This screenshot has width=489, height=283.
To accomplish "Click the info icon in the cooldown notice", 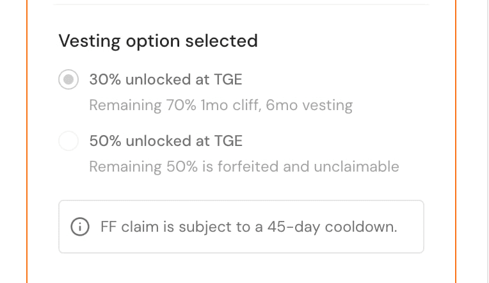I will (80, 227).
